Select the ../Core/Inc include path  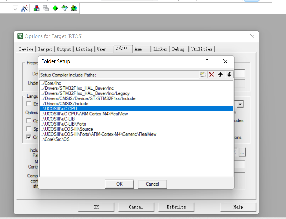tap(136, 83)
